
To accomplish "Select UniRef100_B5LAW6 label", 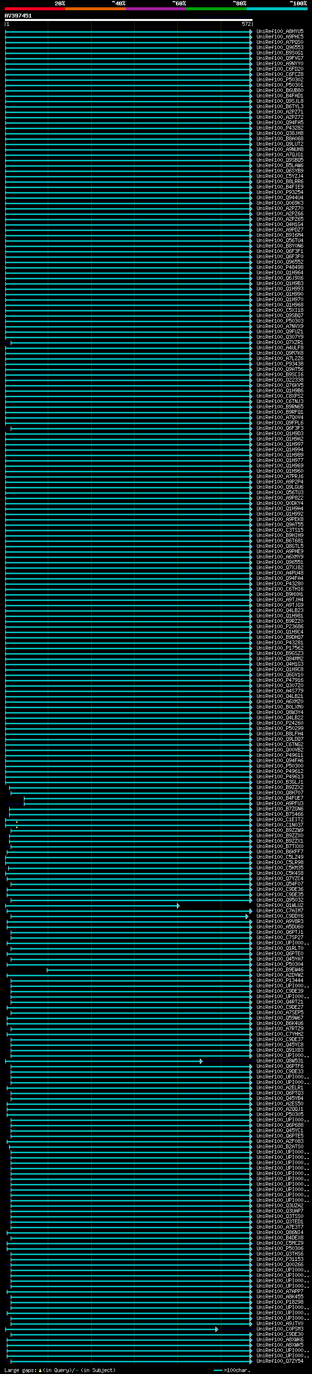I will click(x=280, y=165).
